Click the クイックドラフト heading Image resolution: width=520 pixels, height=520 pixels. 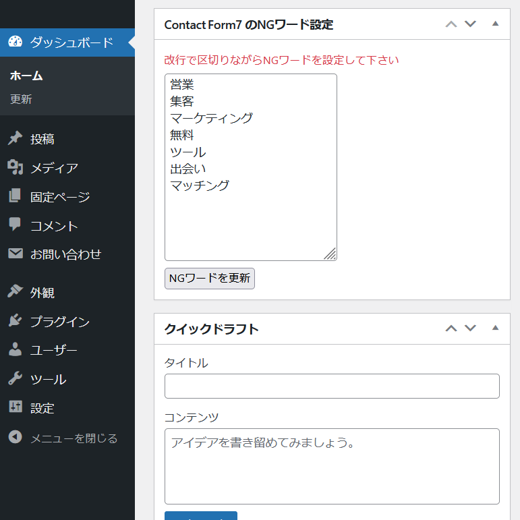(x=212, y=329)
